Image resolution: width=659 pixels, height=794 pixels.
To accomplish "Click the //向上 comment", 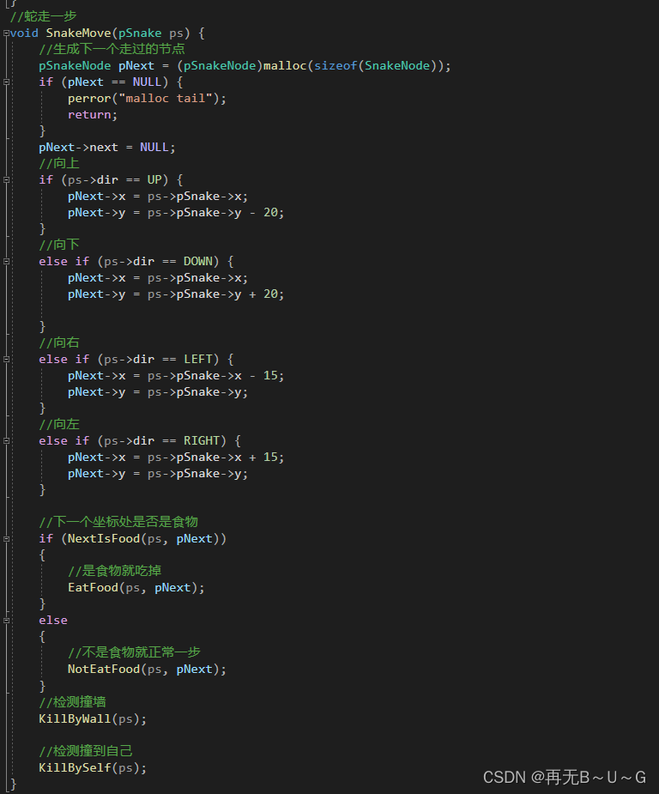I will 59,164.
